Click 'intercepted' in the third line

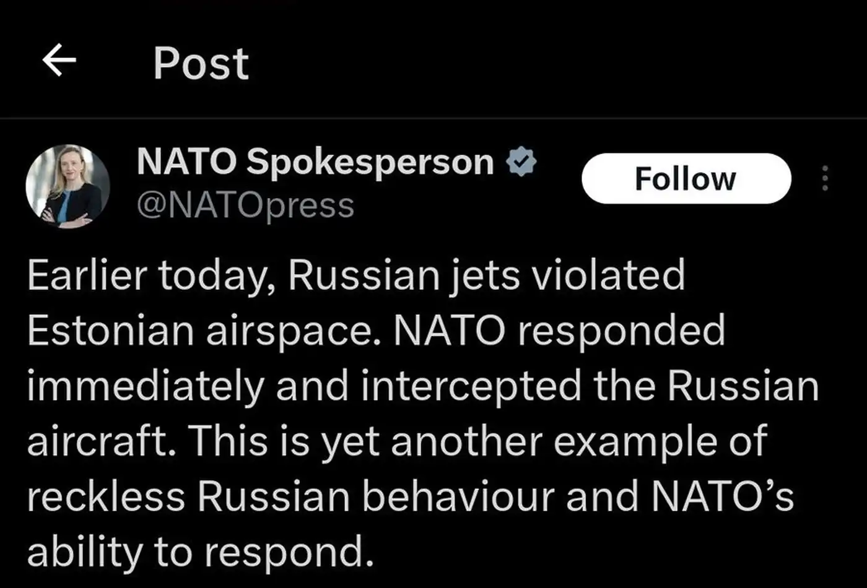pos(471,386)
